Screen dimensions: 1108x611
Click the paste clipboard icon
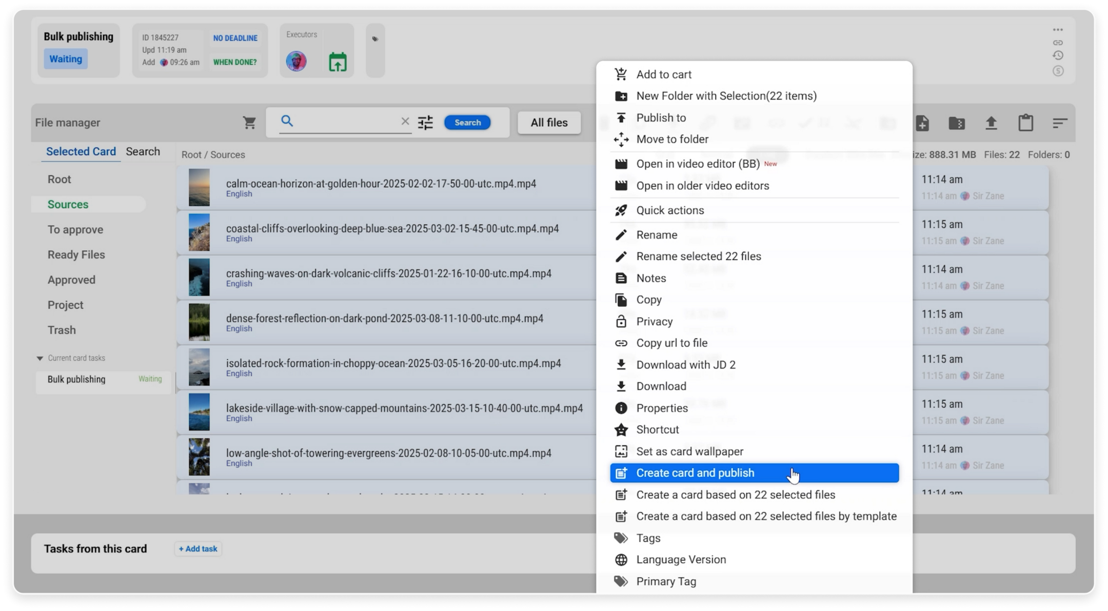(x=1025, y=123)
